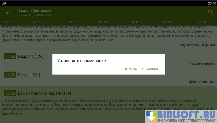Switch to the ВТ, 26.12 tab
Image resolution: width=217 pixels, height=123 pixels.
(x=6, y=22)
